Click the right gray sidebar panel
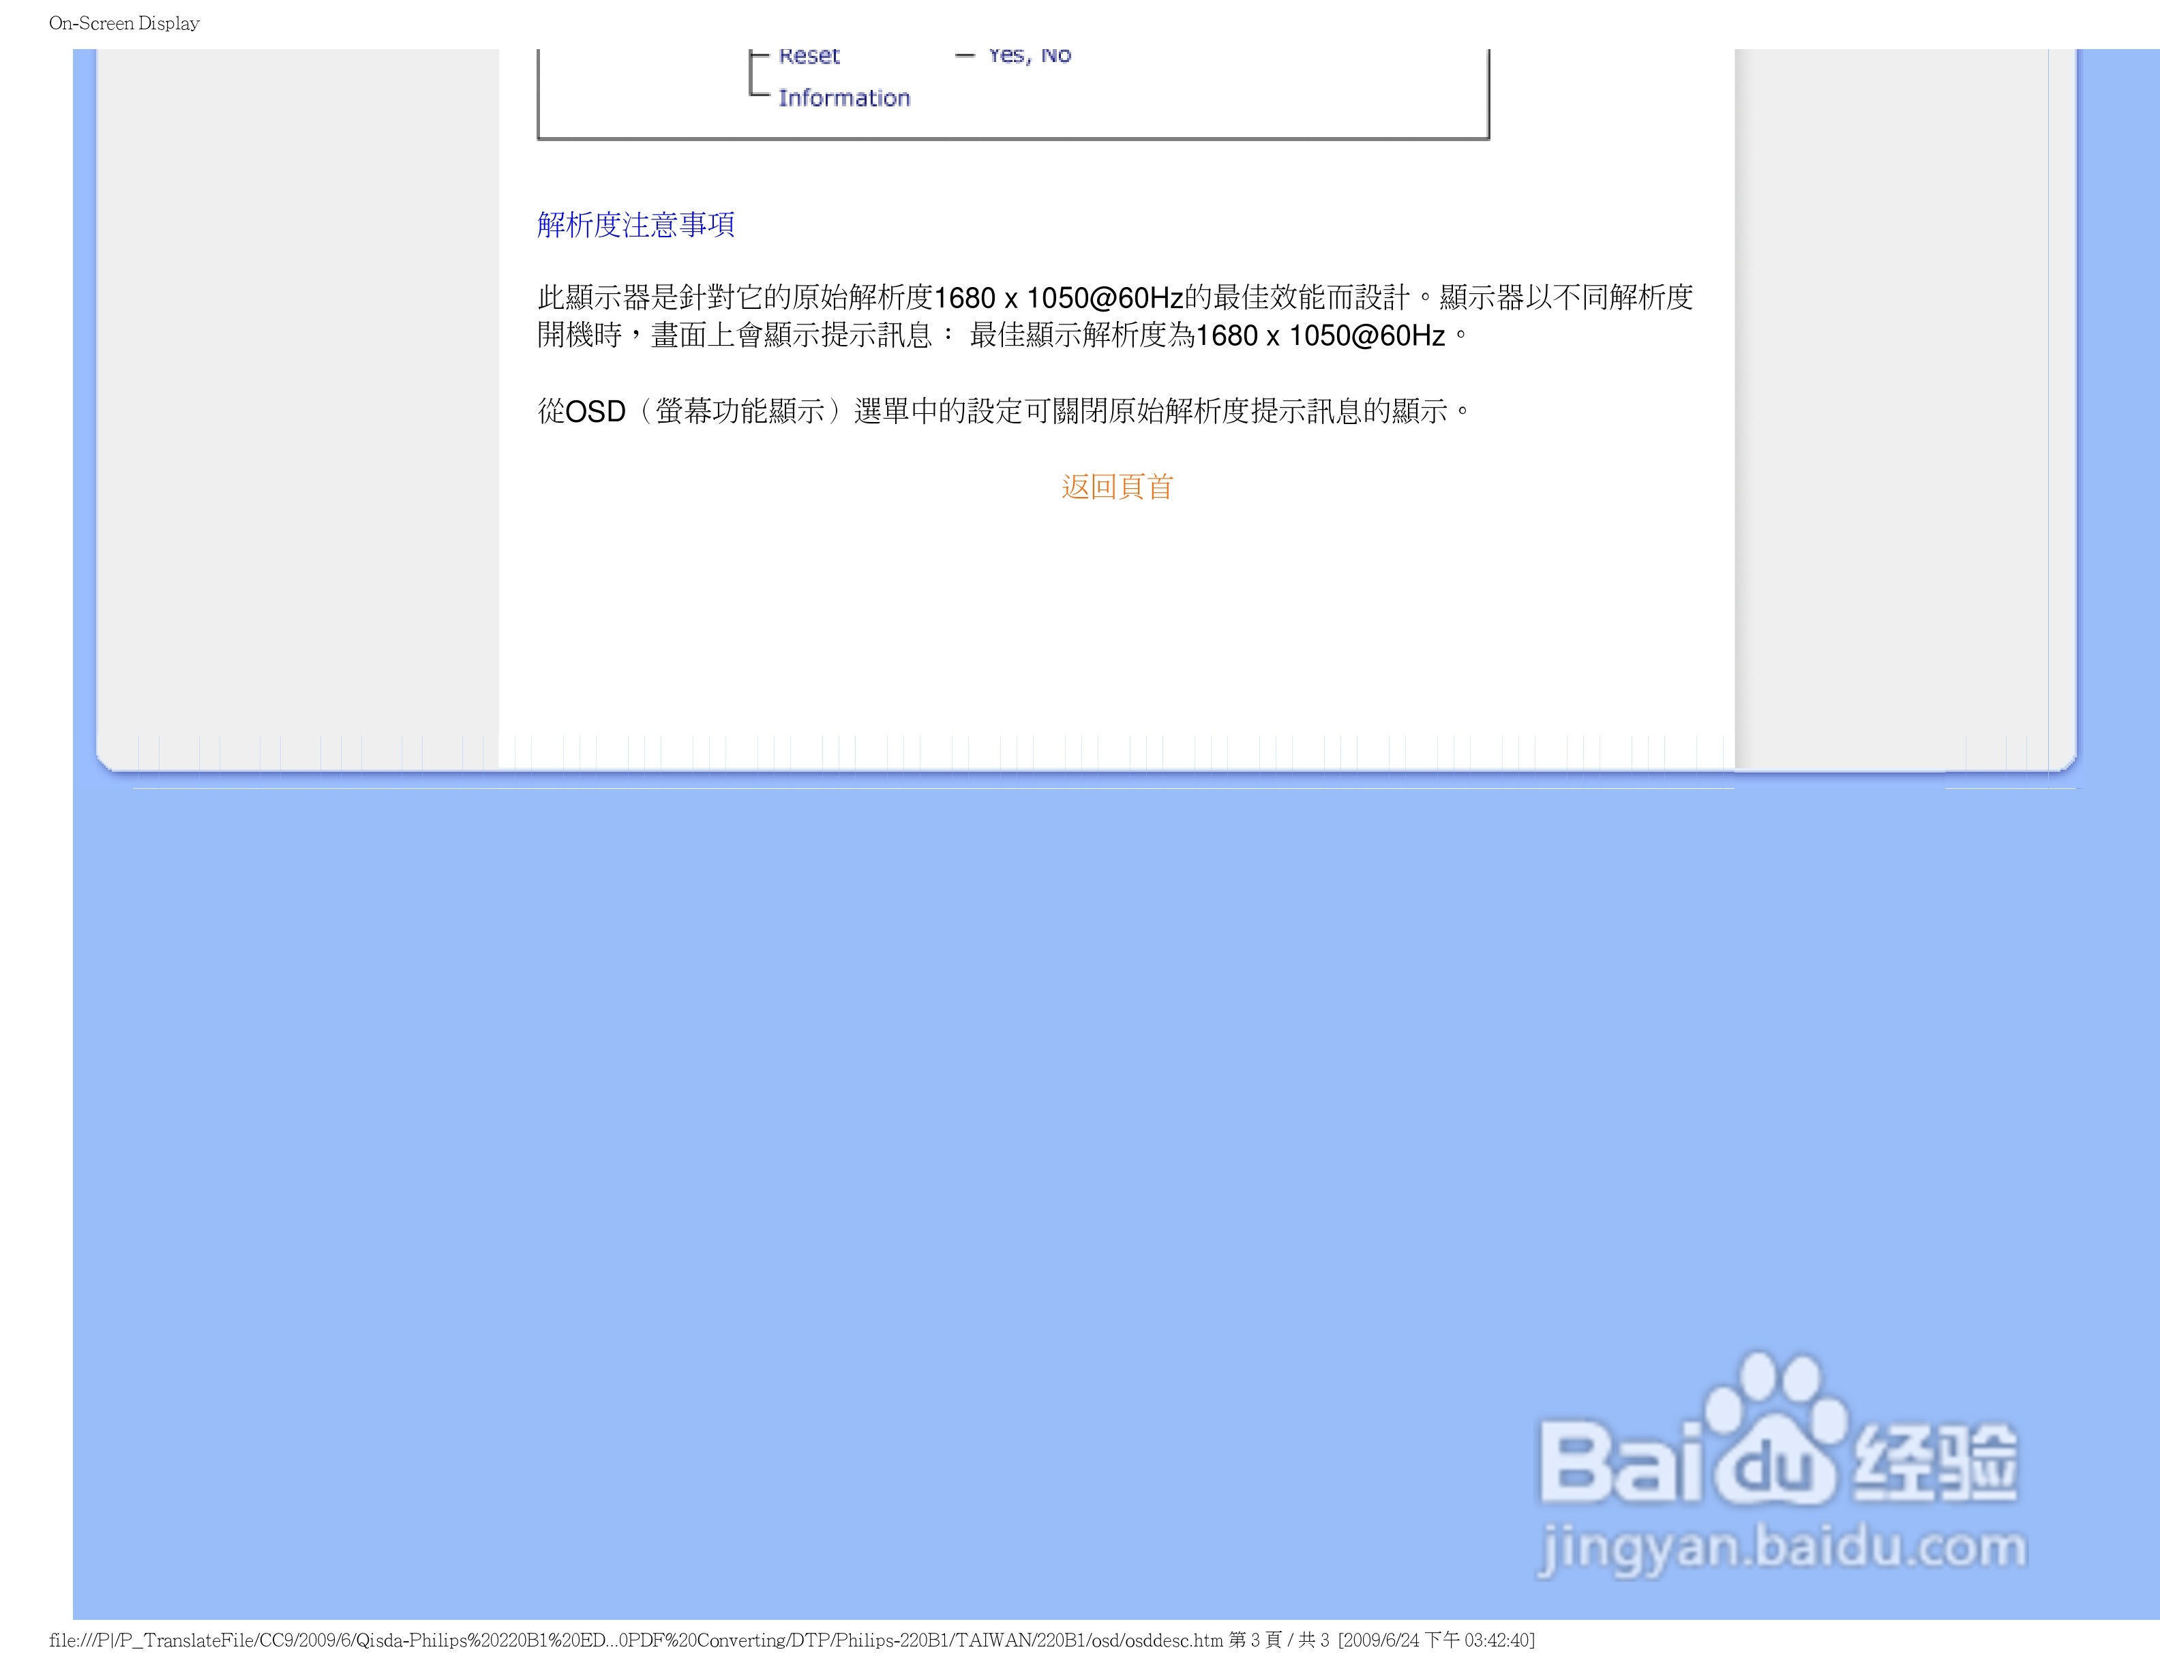Viewport: 2160px width, 1669px height. click(1889, 395)
